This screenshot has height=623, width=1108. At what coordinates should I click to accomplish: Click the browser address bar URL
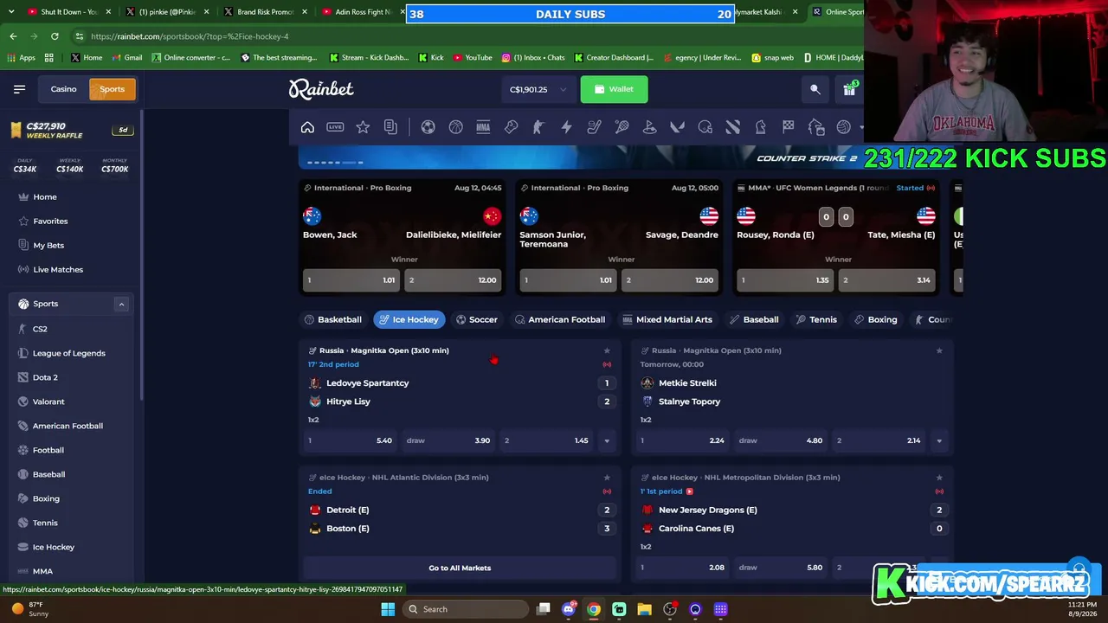click(x=190, y=36)
